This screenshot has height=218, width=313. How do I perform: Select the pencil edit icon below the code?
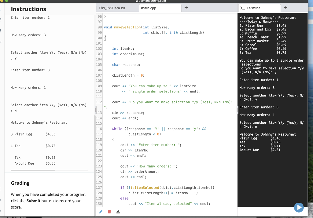pyautogui.click(x=101, y=212)
